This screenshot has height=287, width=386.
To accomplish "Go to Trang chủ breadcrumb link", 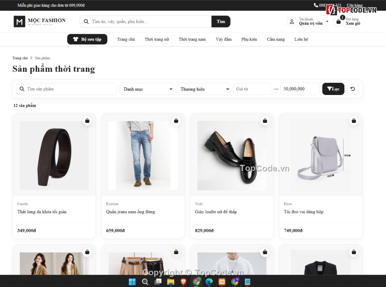I will tap(20, 58).
